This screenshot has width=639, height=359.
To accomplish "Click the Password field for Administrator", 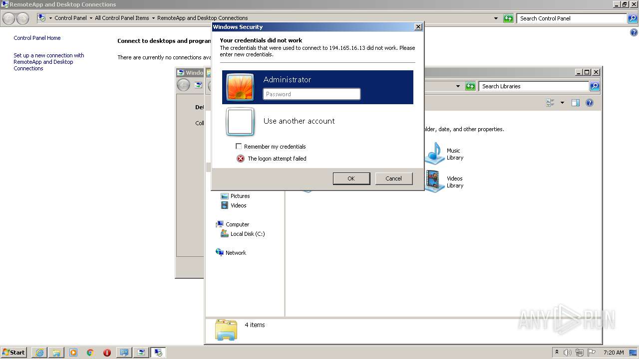I will pos(312,94).
